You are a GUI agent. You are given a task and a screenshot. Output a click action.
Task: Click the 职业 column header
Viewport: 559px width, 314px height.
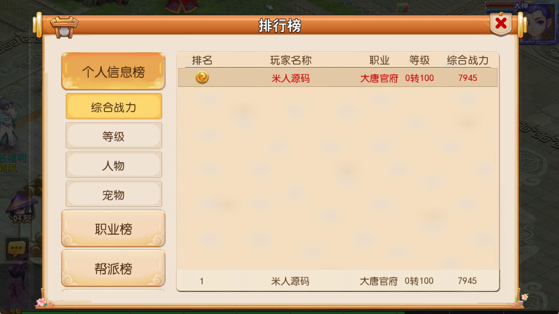pos(379,60)
